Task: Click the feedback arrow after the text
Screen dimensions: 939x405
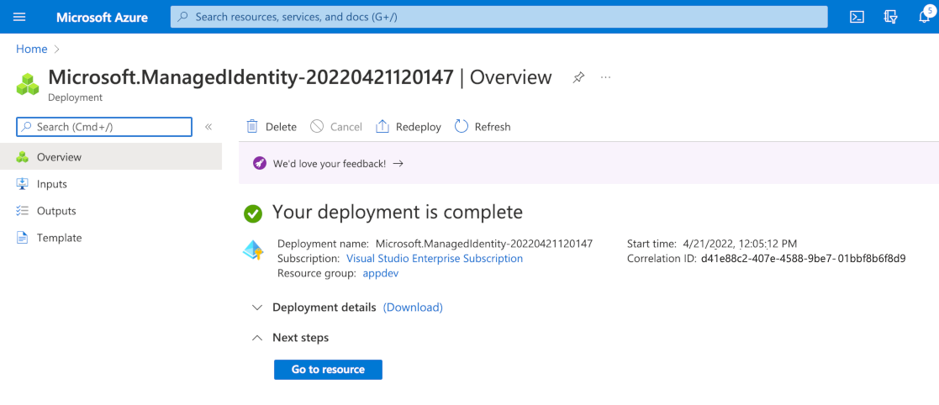Action: pos(398,163)
